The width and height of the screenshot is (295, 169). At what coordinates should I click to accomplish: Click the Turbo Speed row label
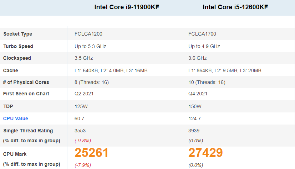[18, 46]
